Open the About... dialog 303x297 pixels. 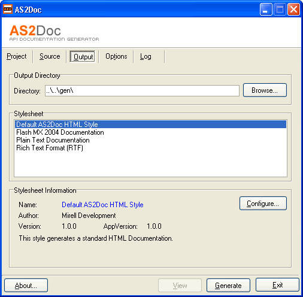26,286
